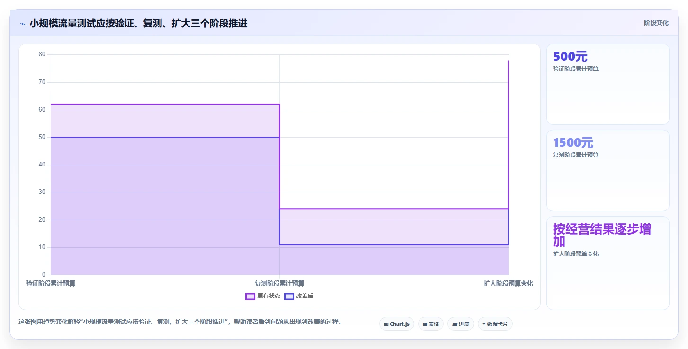Image resolution: width=688 pixels, height=349 pixels.
Task: Click the 20 value on the y-axis
Action: coord(42,220)
